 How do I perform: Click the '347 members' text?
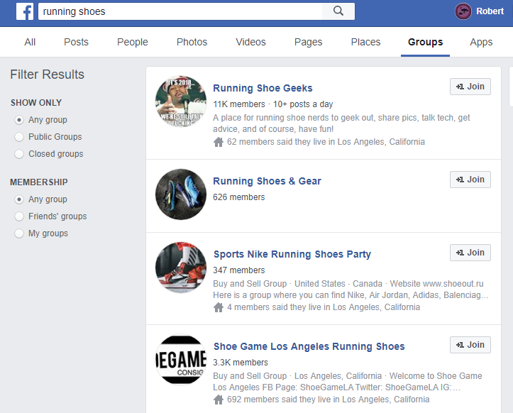tap(239, 270)
